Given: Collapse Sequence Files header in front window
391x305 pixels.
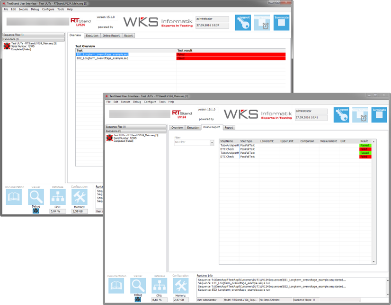Looking at the screenshot, I should 136,127.
